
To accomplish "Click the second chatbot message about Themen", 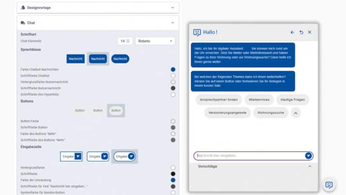I will tap(243, 81).
